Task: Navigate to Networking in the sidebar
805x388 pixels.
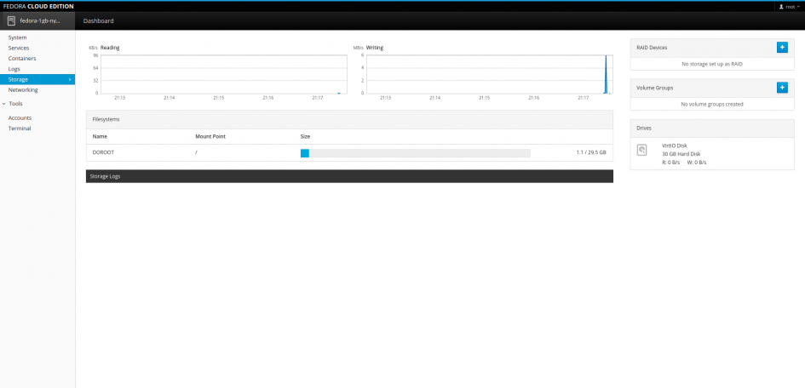Action: [x=23, y=89]
